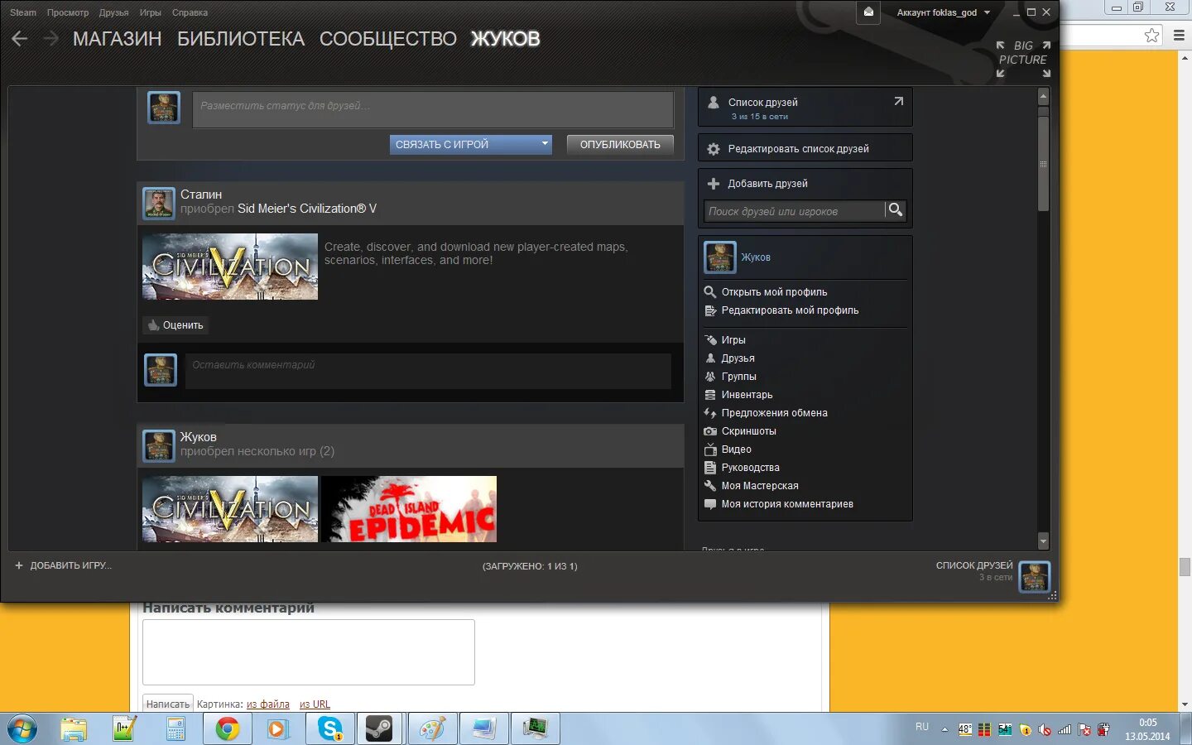Screen dimensions: 1192x745
Task: Click Жуков avatar in the right profile panel
Action: pos(720,257)
